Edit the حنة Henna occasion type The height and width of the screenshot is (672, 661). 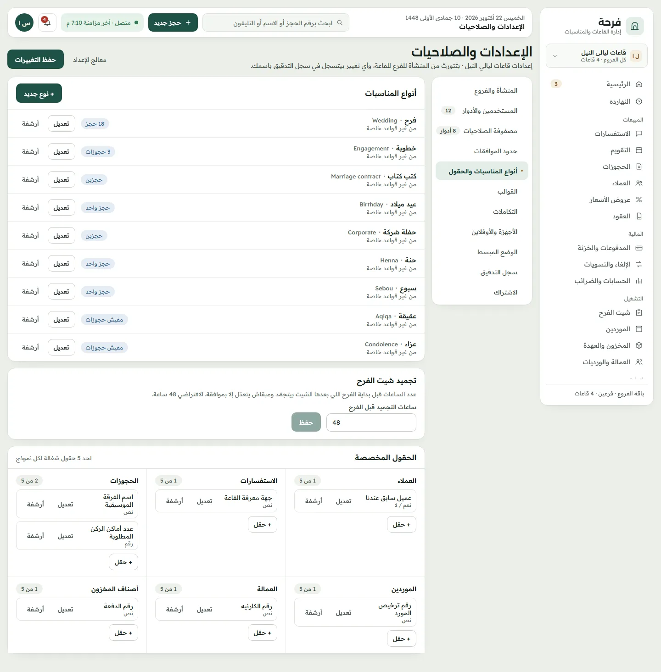pyautogui.click(x=61, y=263)
